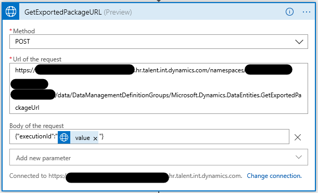Viewport: 318px width, 193px height.
Task: Click the globe icon on the value token
Action: [x=64, y=137]
